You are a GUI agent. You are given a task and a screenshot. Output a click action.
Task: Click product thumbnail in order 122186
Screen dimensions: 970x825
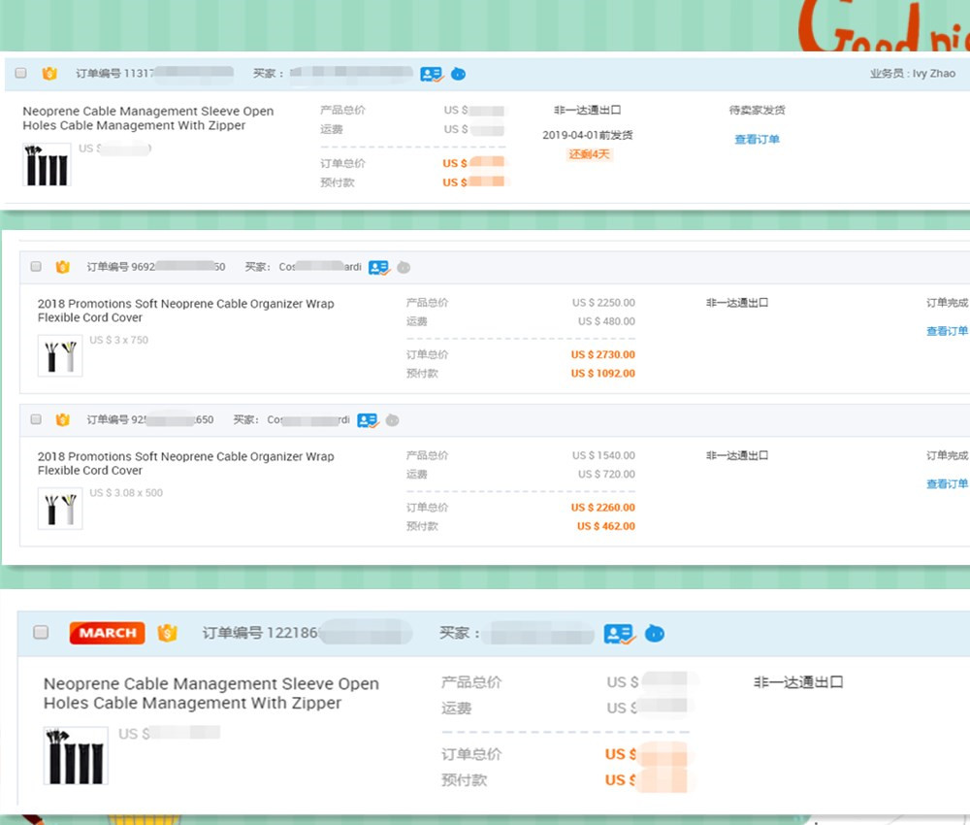pos(76,755)
